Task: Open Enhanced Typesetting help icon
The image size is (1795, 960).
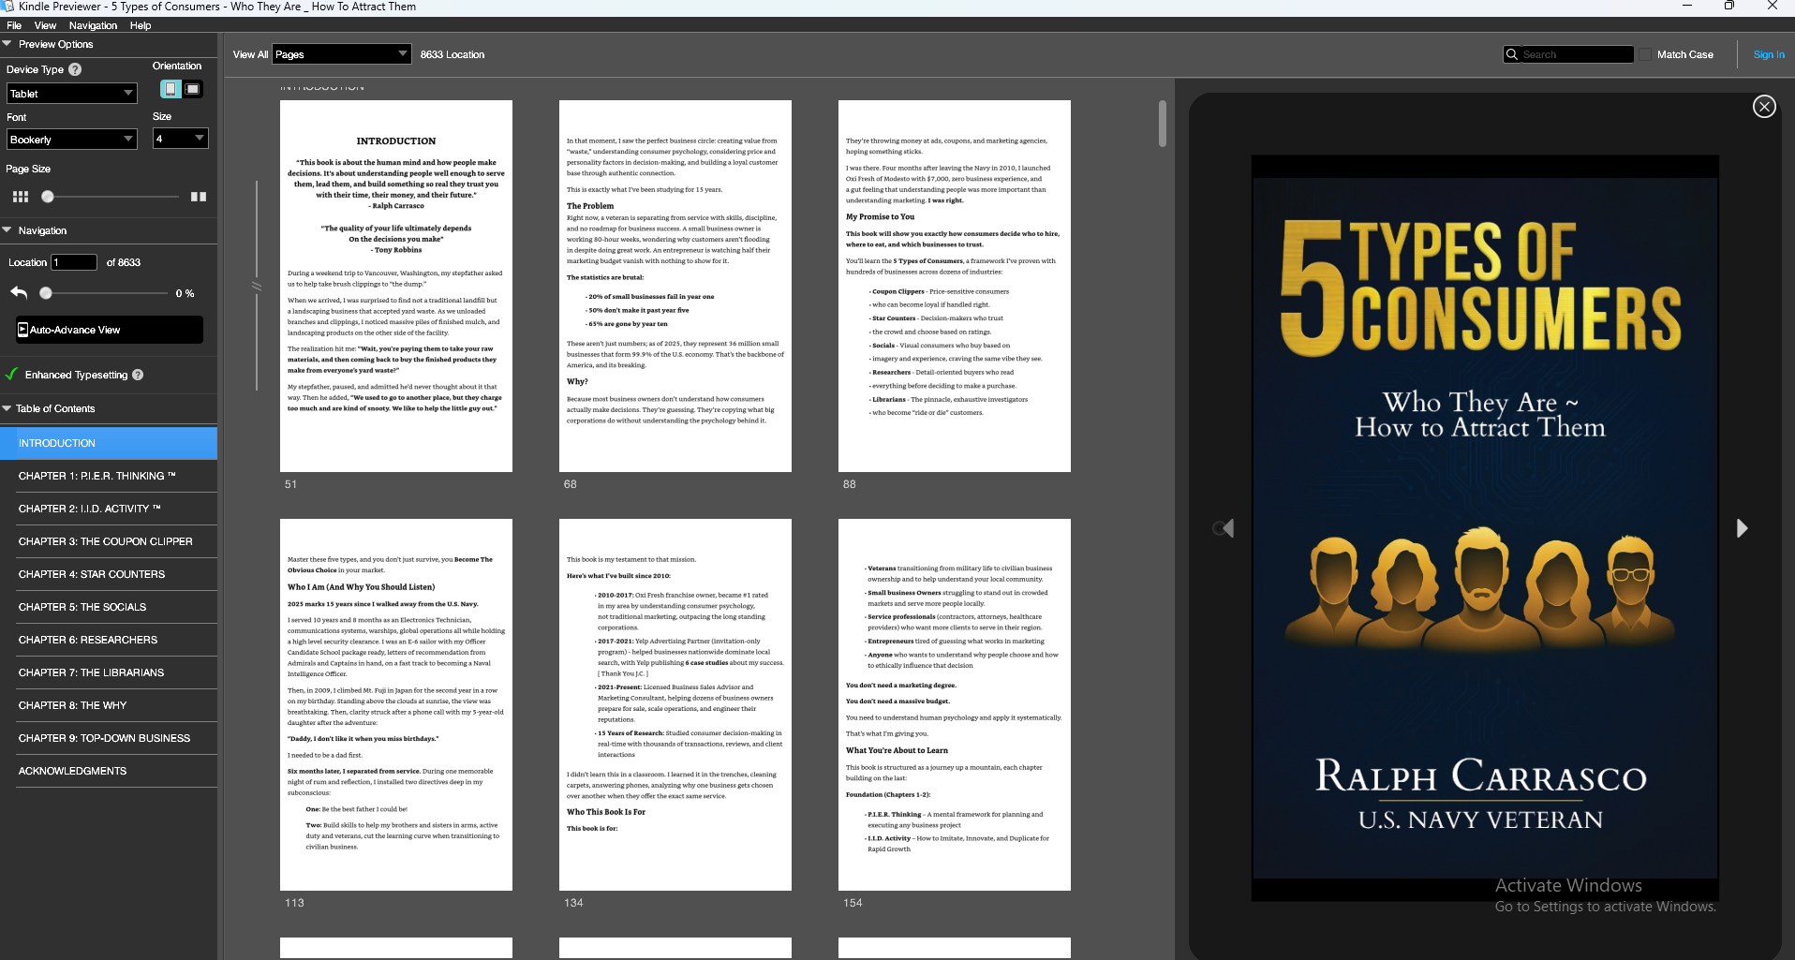Action: [138, 375]
